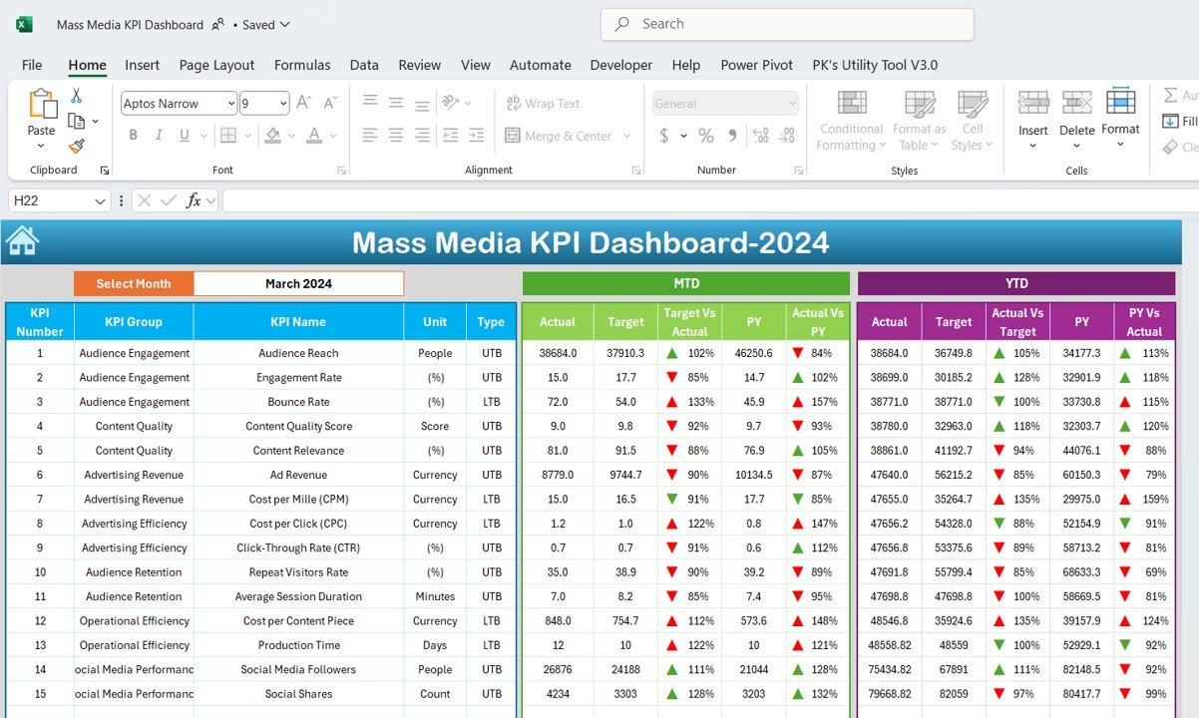Click the Select Month label
The image size is (1199, 718).
[134, 283]
